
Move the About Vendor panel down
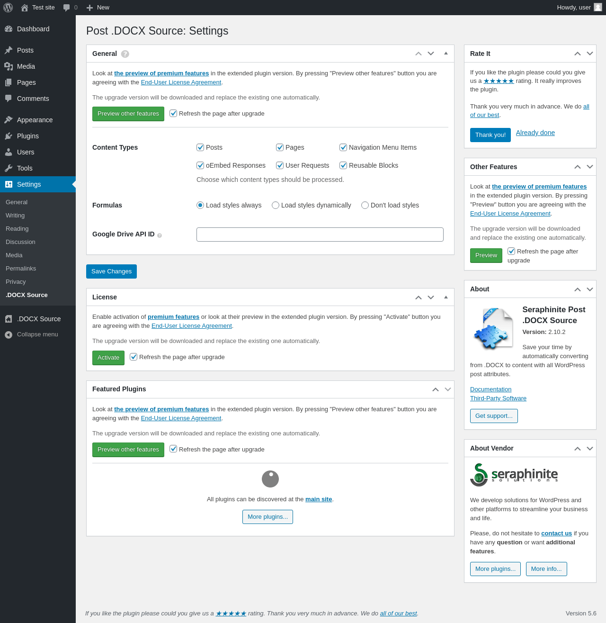click(590, 448)
